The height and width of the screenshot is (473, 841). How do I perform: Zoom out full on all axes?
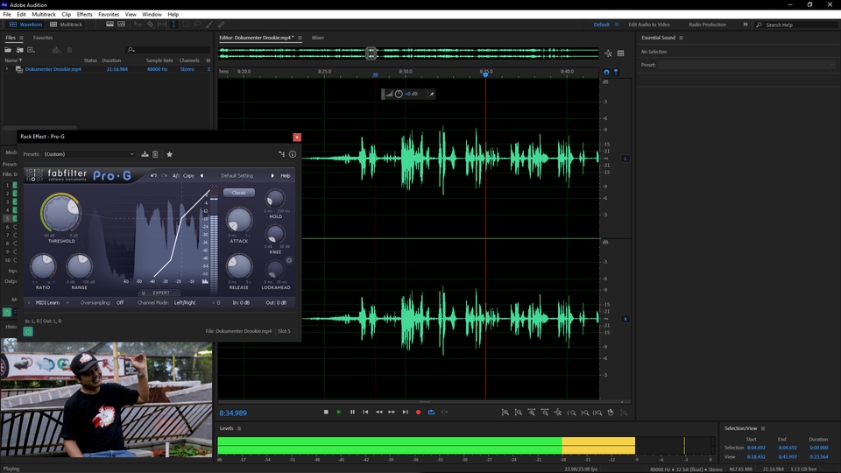pos(558,413)
